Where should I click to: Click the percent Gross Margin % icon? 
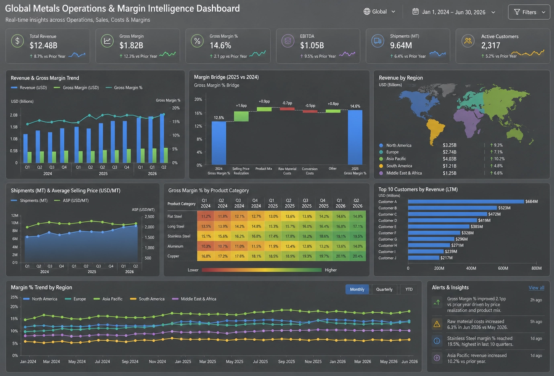197,41
